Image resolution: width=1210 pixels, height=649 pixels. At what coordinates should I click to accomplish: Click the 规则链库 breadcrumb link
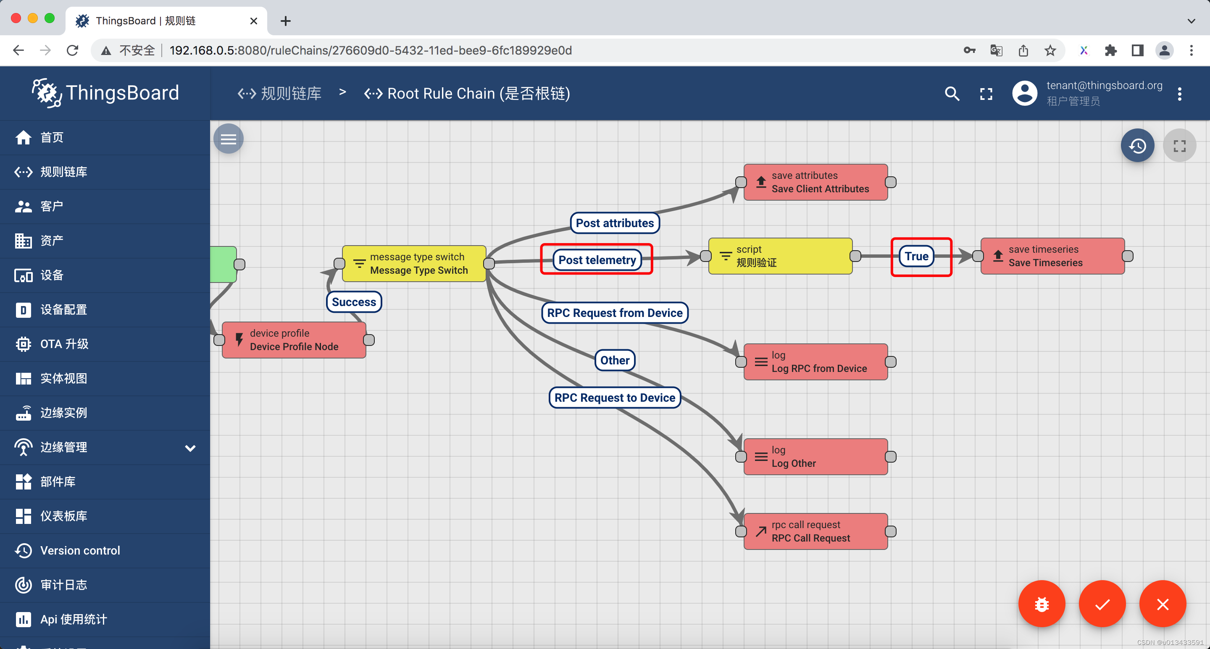tap(280, 94)
